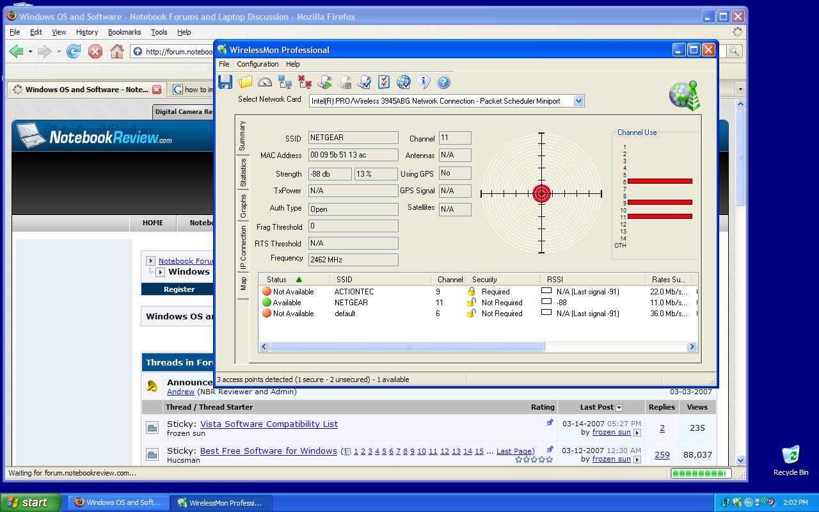Image resolution: width=819 pixels, height=512 pixels.
Task: Open Firefox tab list dropdown arrow
Action: coord(740,90)
